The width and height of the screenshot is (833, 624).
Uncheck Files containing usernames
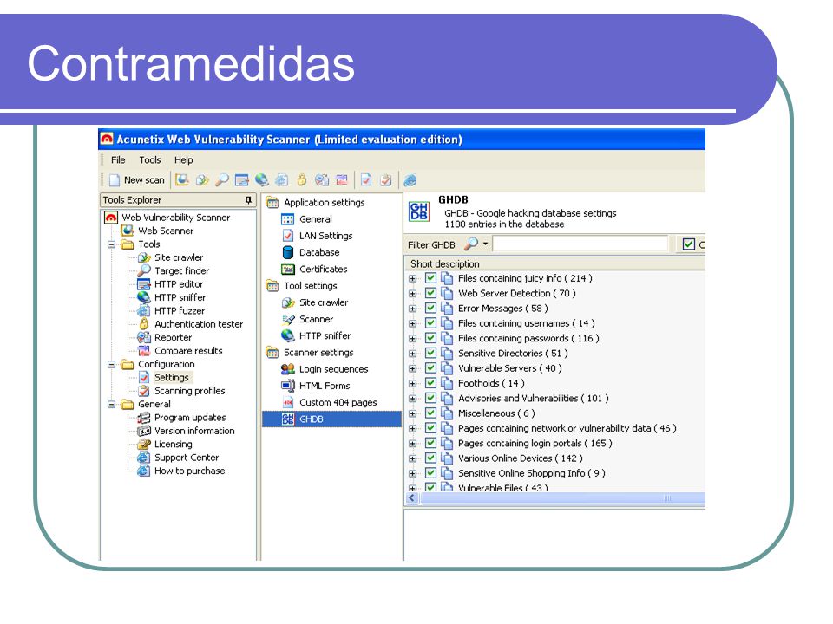pyautogui.click(x=431, y=323)
